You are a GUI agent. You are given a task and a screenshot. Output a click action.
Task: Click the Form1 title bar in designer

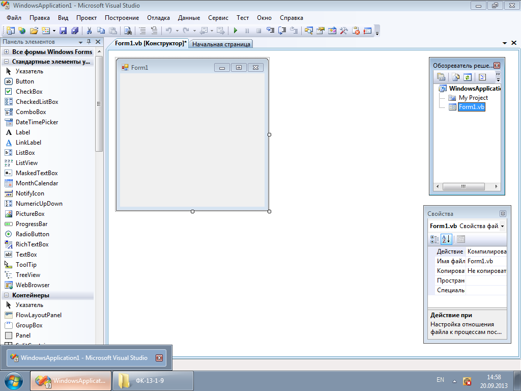(192, 68)
